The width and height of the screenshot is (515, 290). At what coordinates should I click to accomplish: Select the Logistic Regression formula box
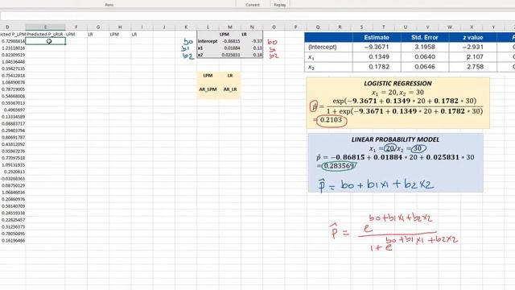click(398, 103)
